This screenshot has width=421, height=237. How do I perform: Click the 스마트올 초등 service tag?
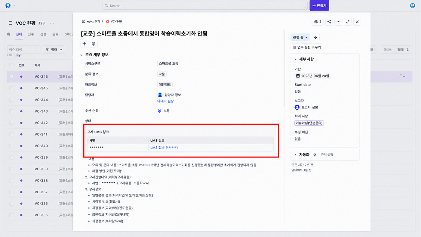pos(169,64)
